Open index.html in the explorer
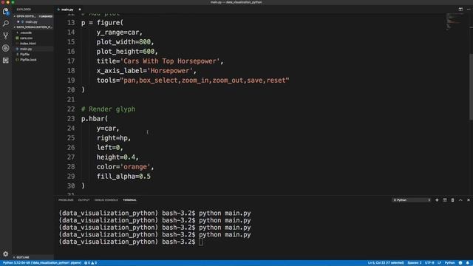Viewport: 473px width, 266px height. 28,44
